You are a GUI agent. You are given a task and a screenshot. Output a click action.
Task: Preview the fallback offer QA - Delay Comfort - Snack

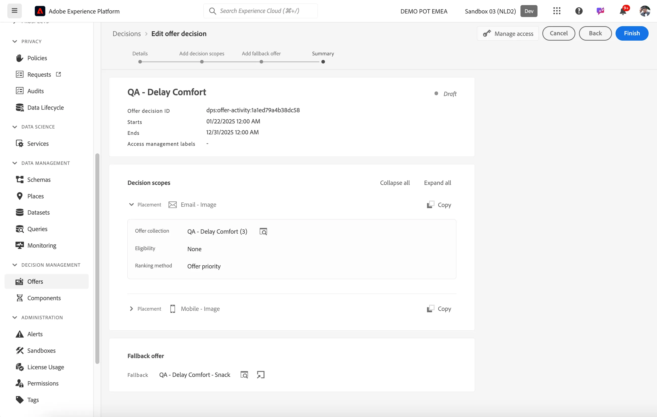244,375
